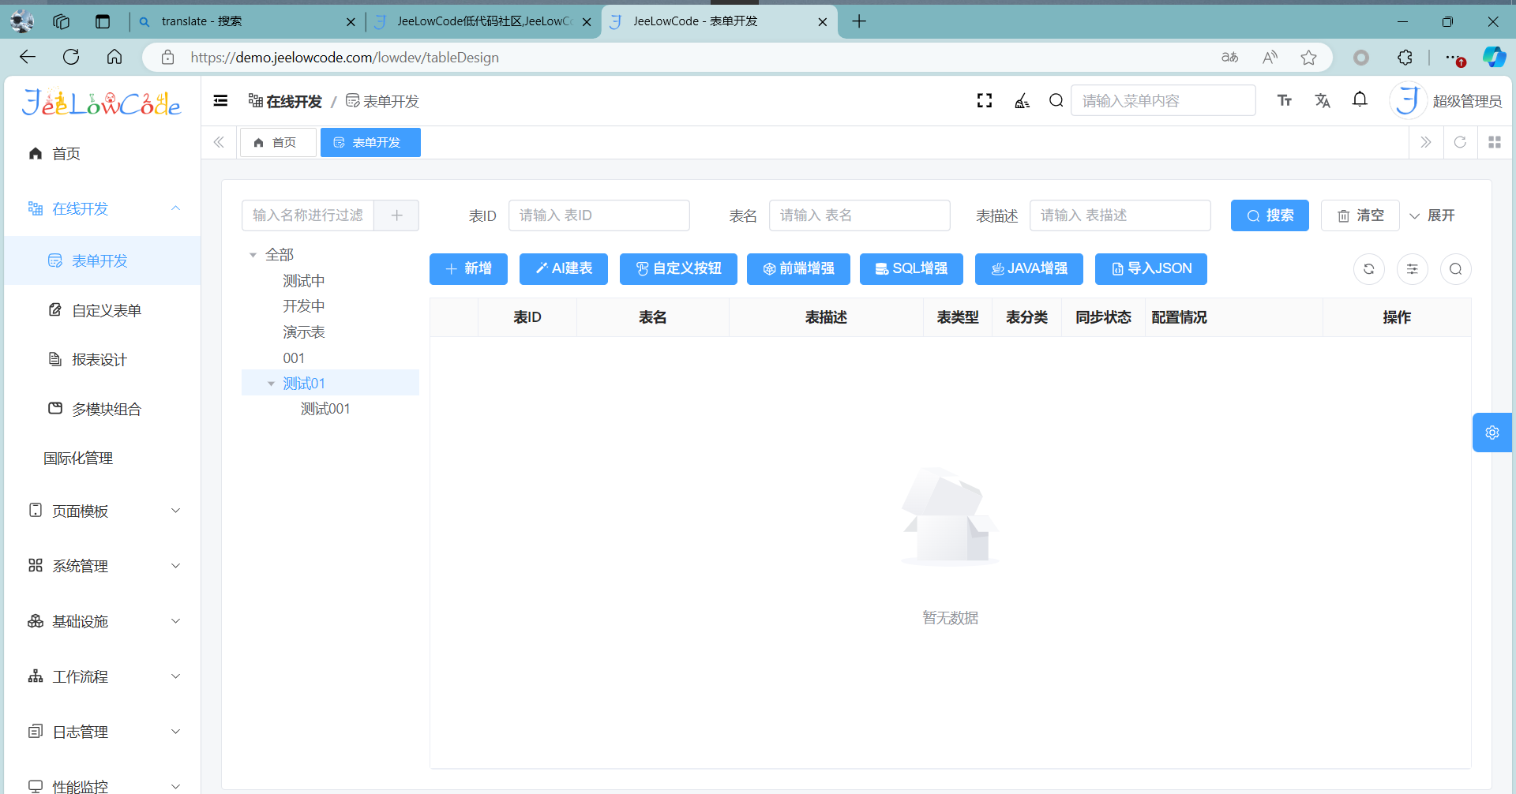Toggle sidebar with the hamburger menu icon
This screenshot has width=1516, height=794.
(221, 101)
